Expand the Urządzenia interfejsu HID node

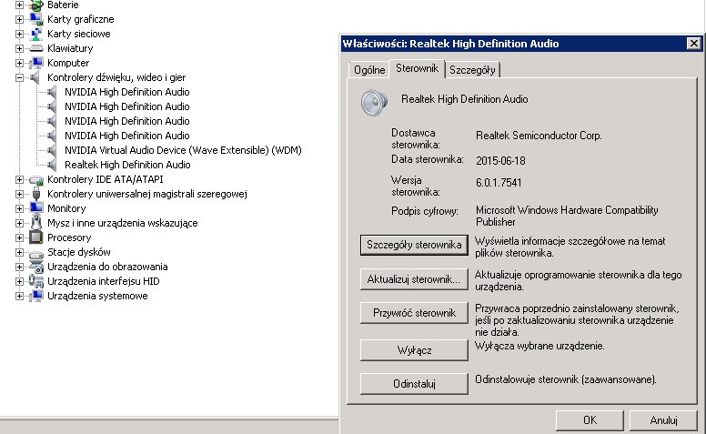pyautogui.click(x=19, y=281)
